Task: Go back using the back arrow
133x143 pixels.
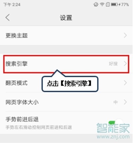Action: tap(8, 17)
